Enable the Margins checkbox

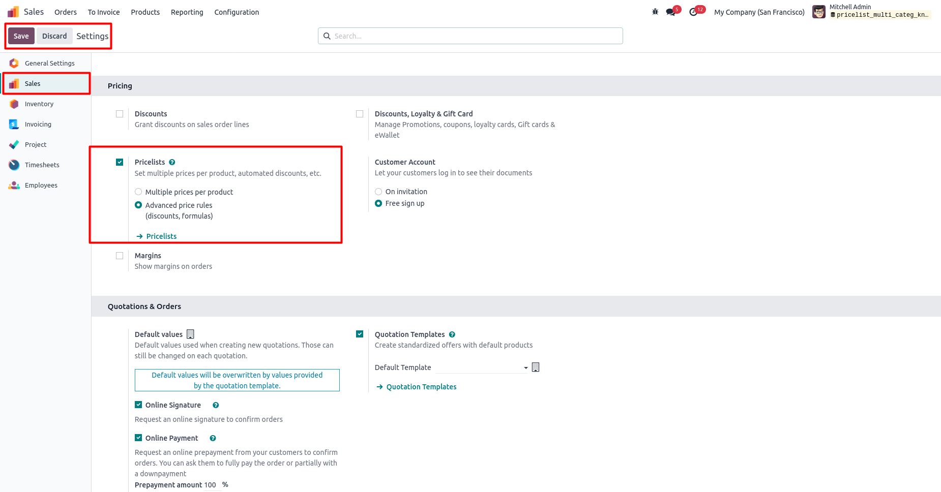pyautogui.click(x=120, y=256)
